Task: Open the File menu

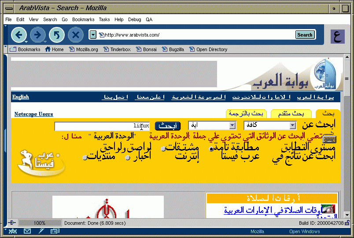Action: pos(8,19)
